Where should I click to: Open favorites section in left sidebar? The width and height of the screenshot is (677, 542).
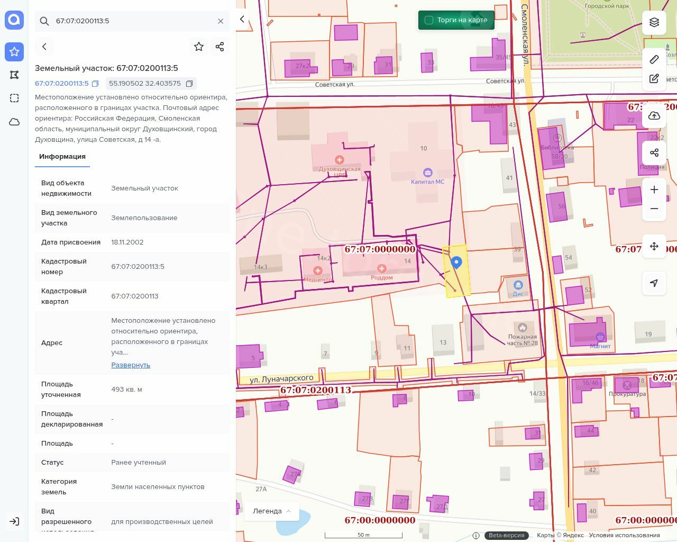(14, 51)
